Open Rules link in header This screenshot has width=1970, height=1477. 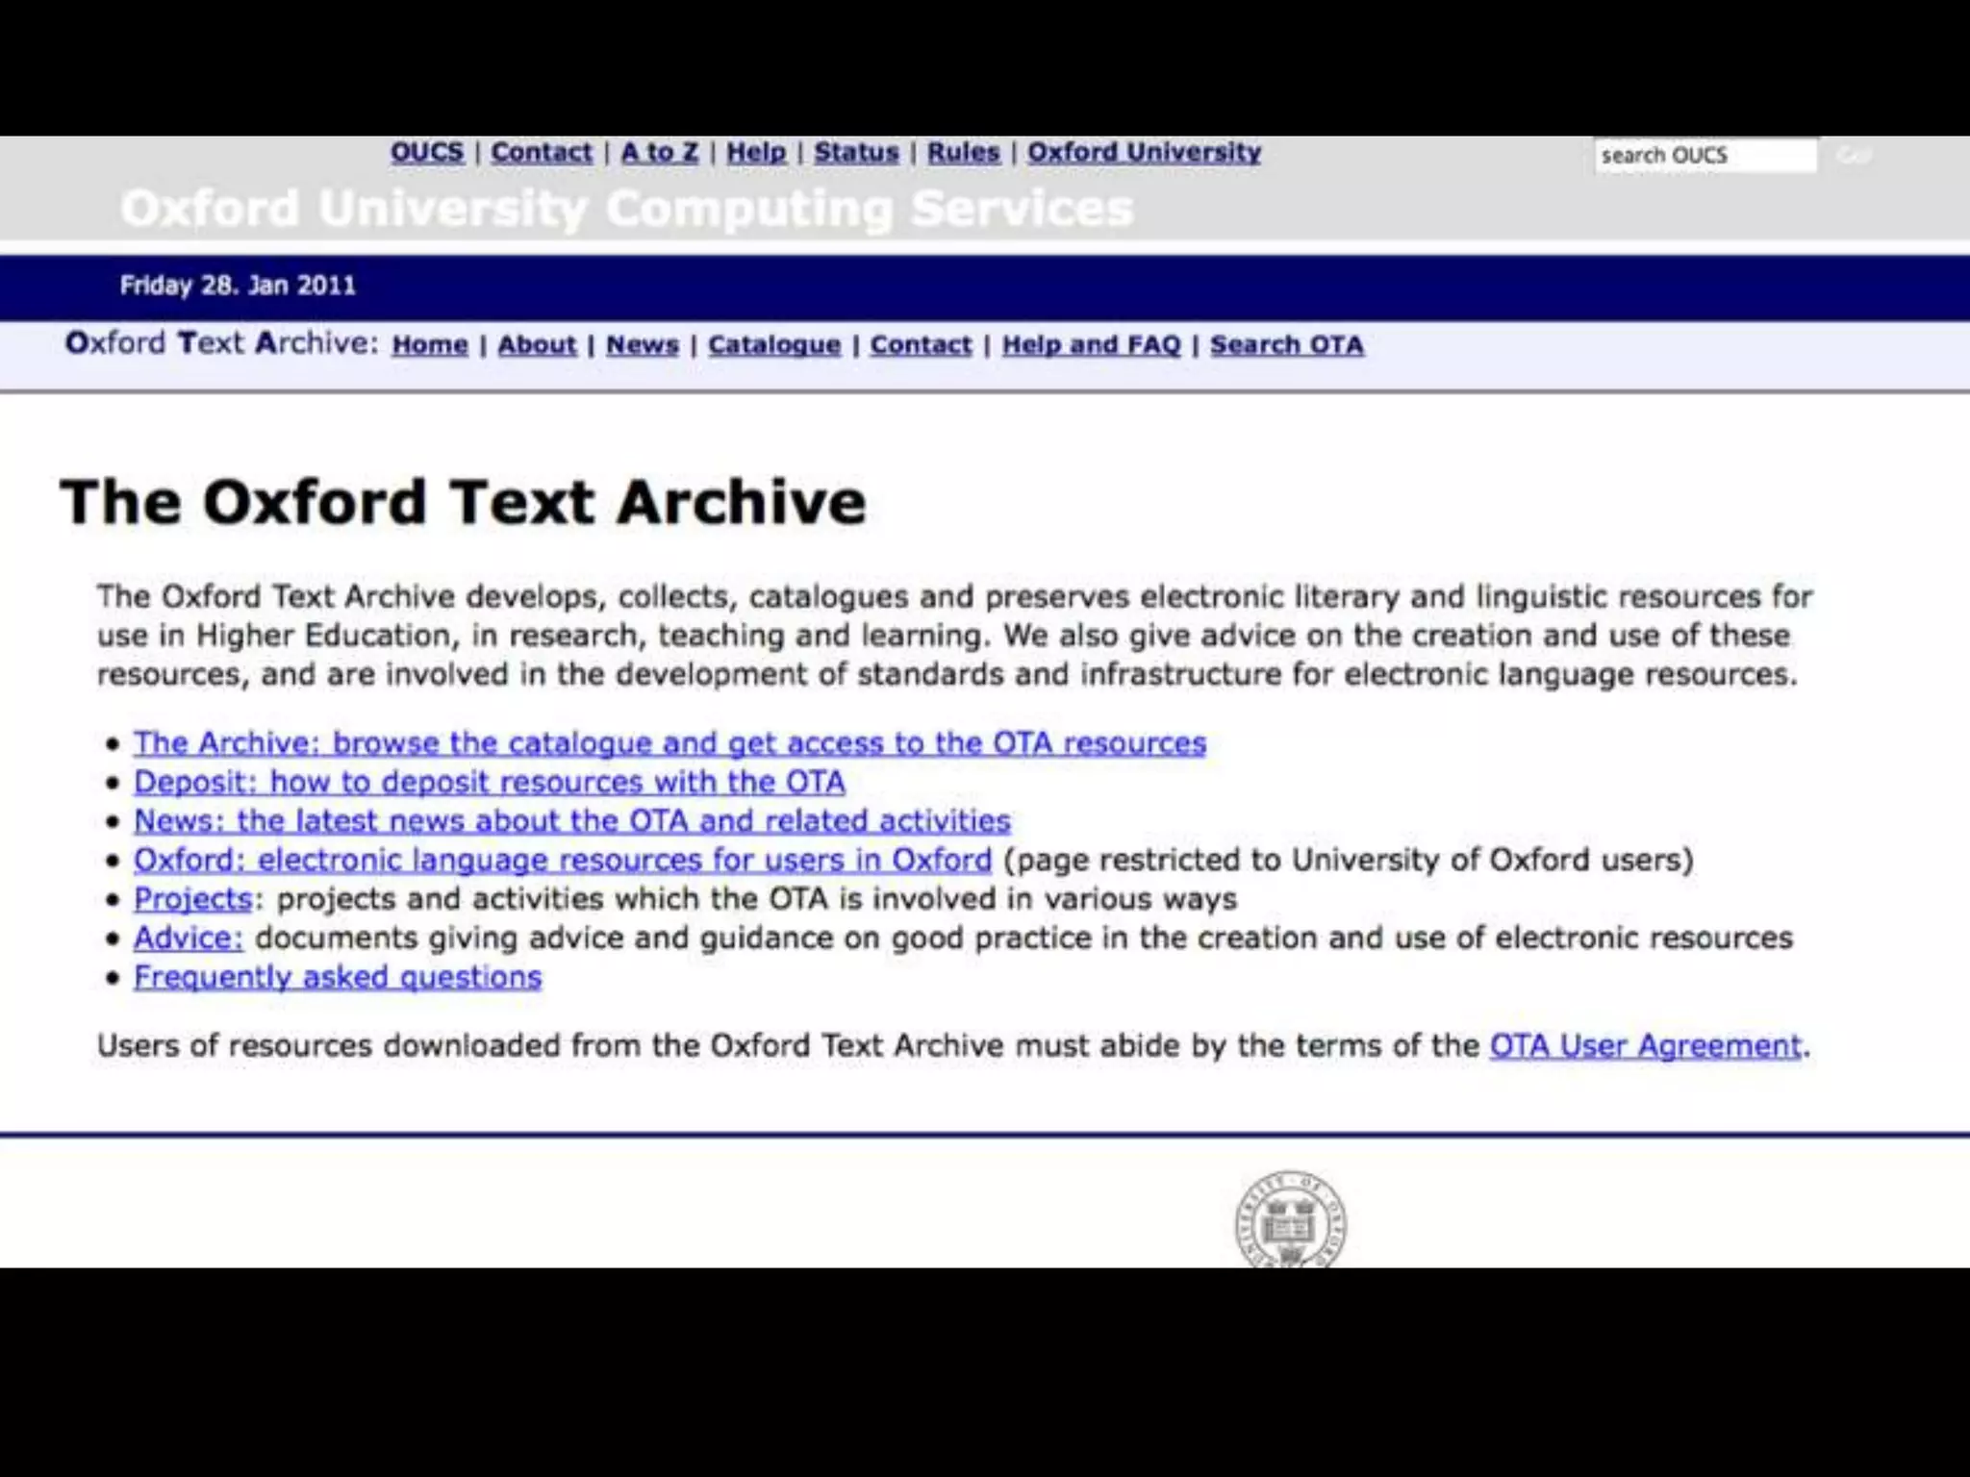963,152
